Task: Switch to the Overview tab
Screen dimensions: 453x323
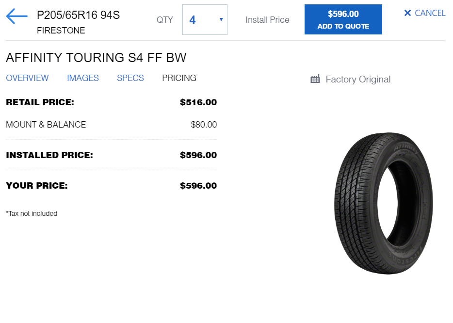Action: [x=27, y=78]
